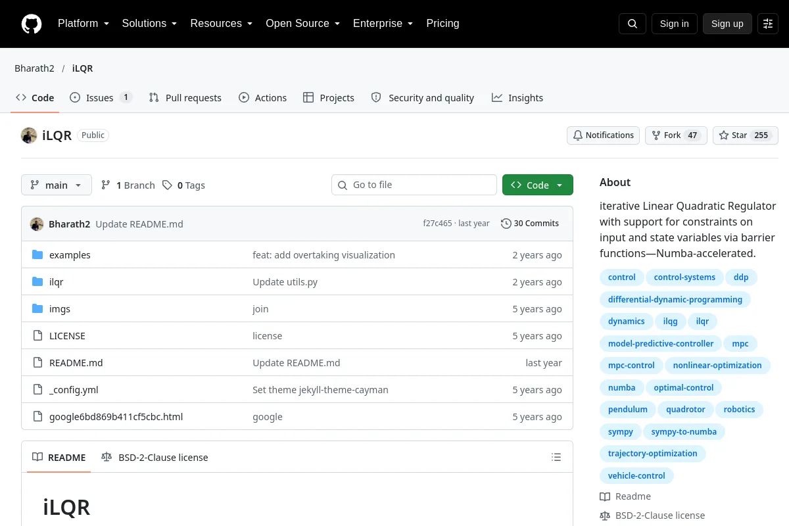789x526 pixels.
Task: Click the numba topic tag
Action: [x=622, y=388]
